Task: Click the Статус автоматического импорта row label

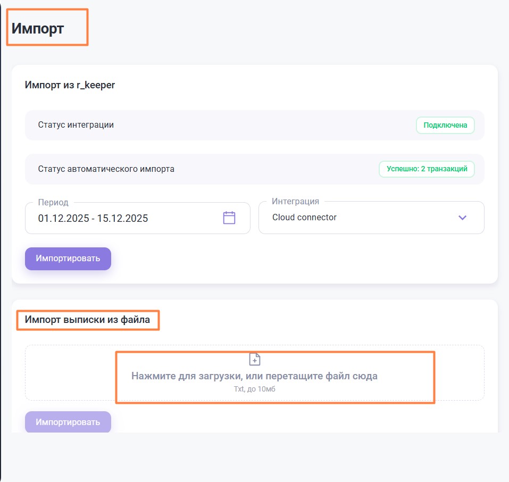Action: [x=106, y=169]
